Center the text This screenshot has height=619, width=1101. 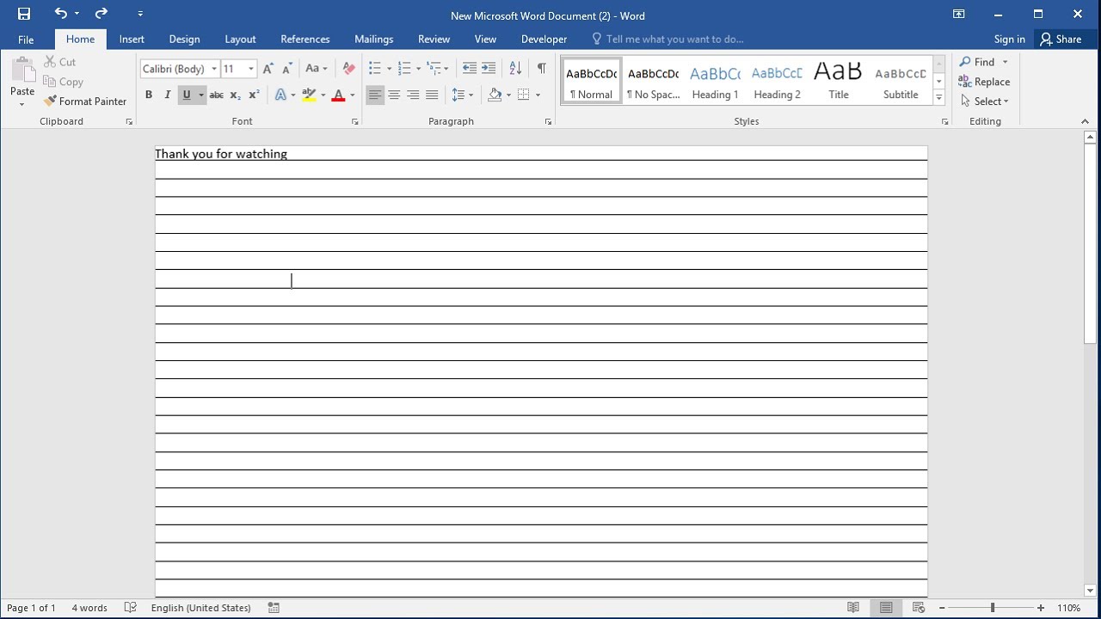394,95
